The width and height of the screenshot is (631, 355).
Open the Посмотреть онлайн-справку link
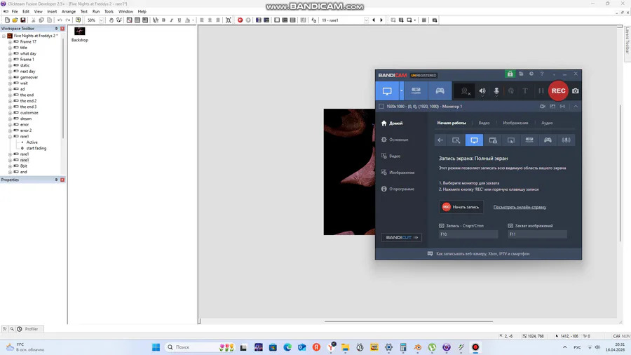coord(520,207)
